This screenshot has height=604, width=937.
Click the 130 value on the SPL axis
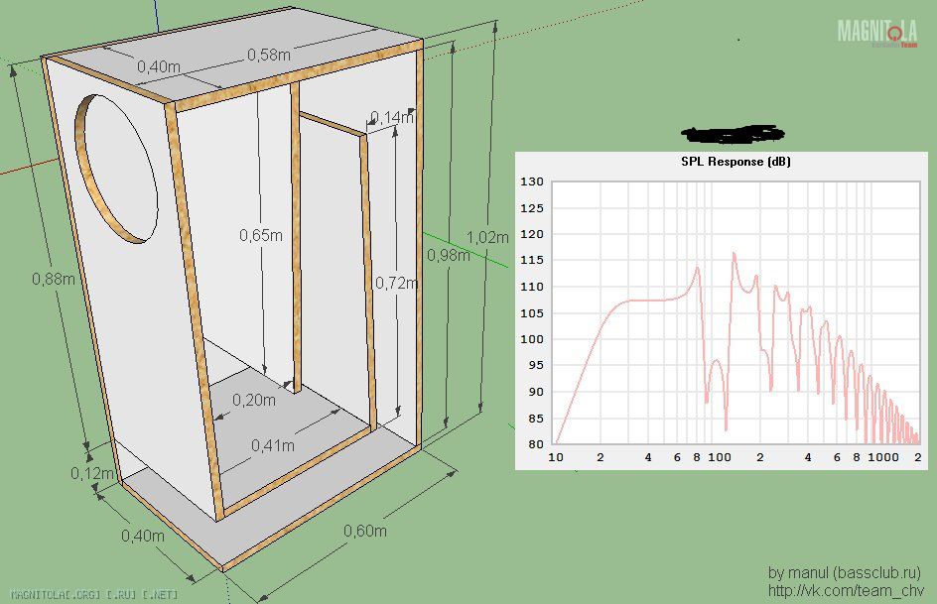pos(532,181)
